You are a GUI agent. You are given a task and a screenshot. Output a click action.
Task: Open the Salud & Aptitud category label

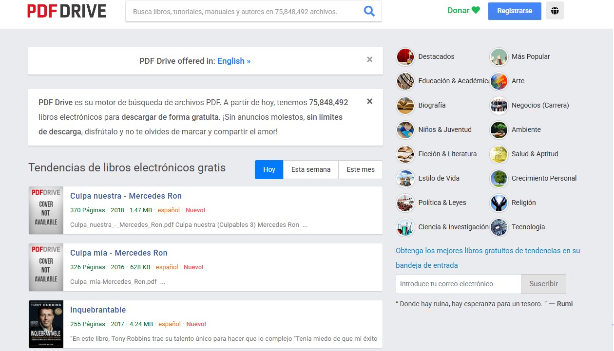click(x=535, y=154)
